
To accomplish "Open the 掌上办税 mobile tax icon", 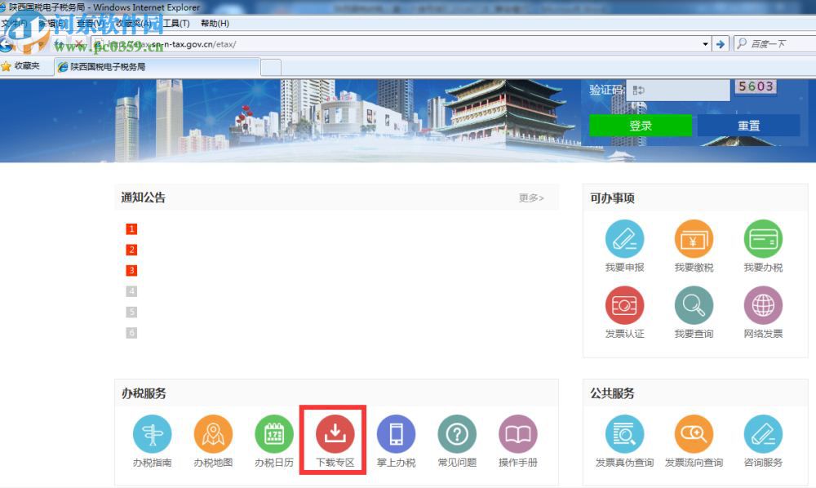I will pyautogui.click(x=396, y=434).
